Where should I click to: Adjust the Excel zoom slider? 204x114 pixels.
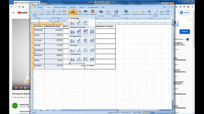[x=163, y=113]
